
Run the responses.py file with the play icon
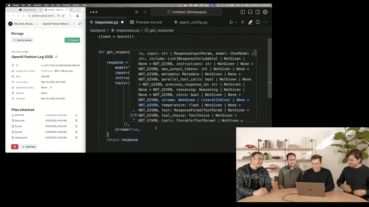[x=232, y=22]
